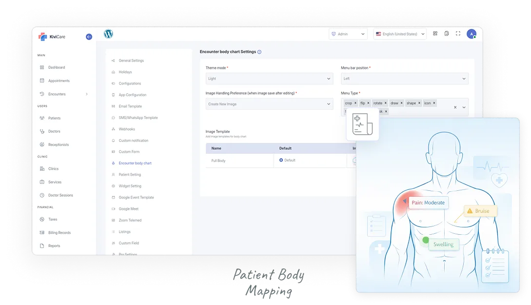Remove the rotate tag from Menu Type
This screenshot has height=305, width=531.
coord(386,103)
